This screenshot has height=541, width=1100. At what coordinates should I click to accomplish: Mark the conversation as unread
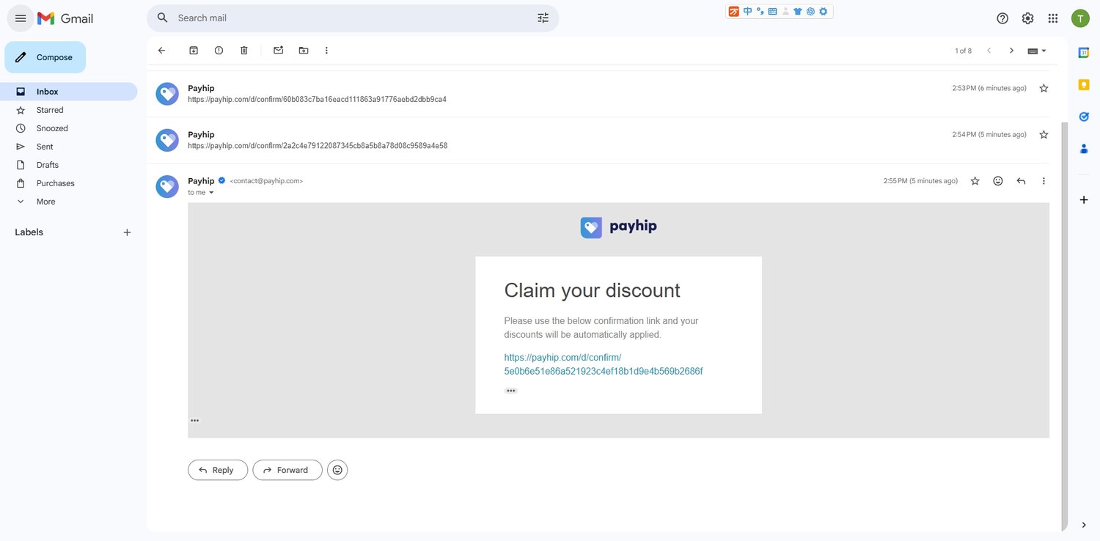278,51
